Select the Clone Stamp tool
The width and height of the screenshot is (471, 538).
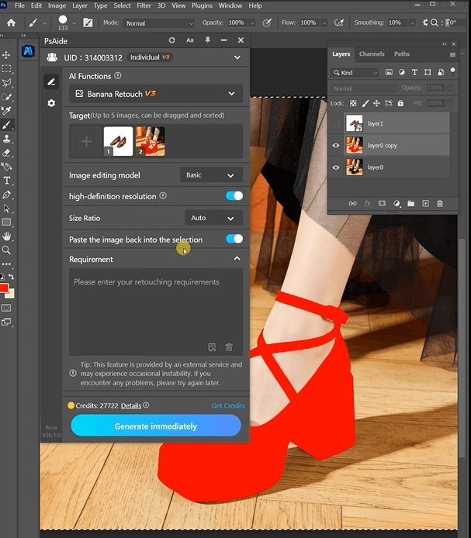(6, 139)
